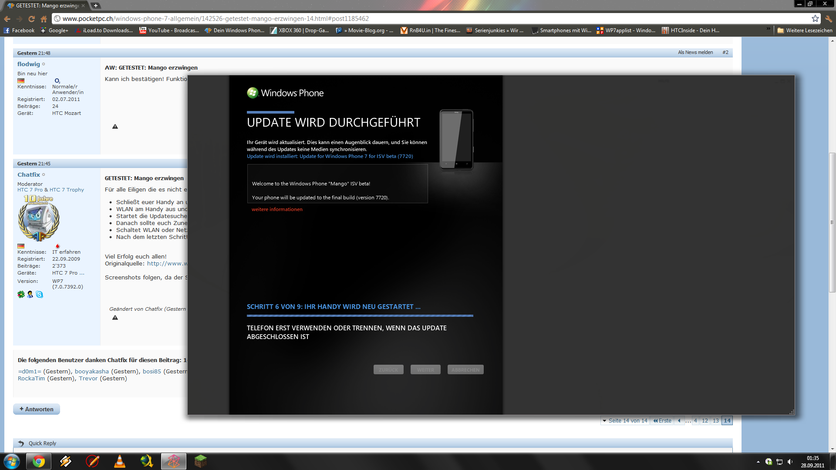Click the weitere informationen link in Zune
The height and width of the screenshot is (470, 836).
(x=277, y=209)
